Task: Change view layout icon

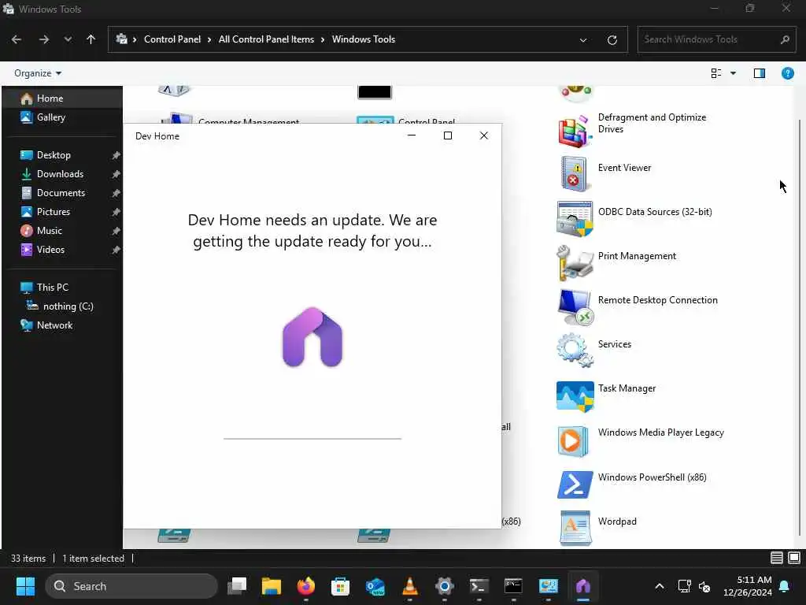Action: (715, 73)
